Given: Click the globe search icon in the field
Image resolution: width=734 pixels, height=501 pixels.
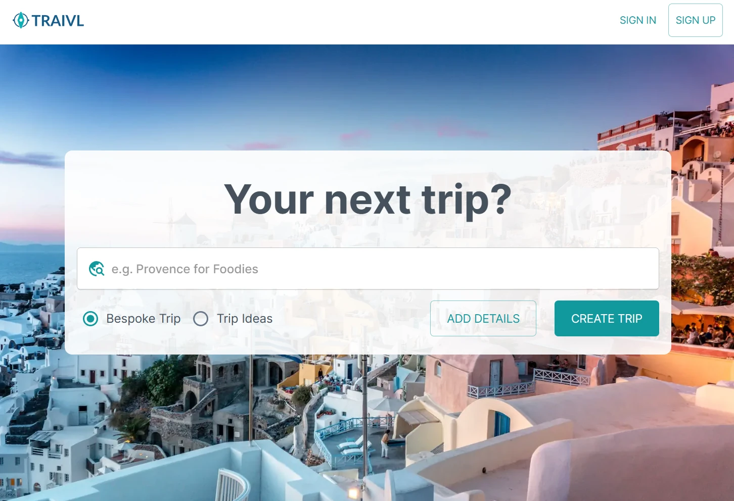Looking at the screenshot, I should click(x=97, y=269).
